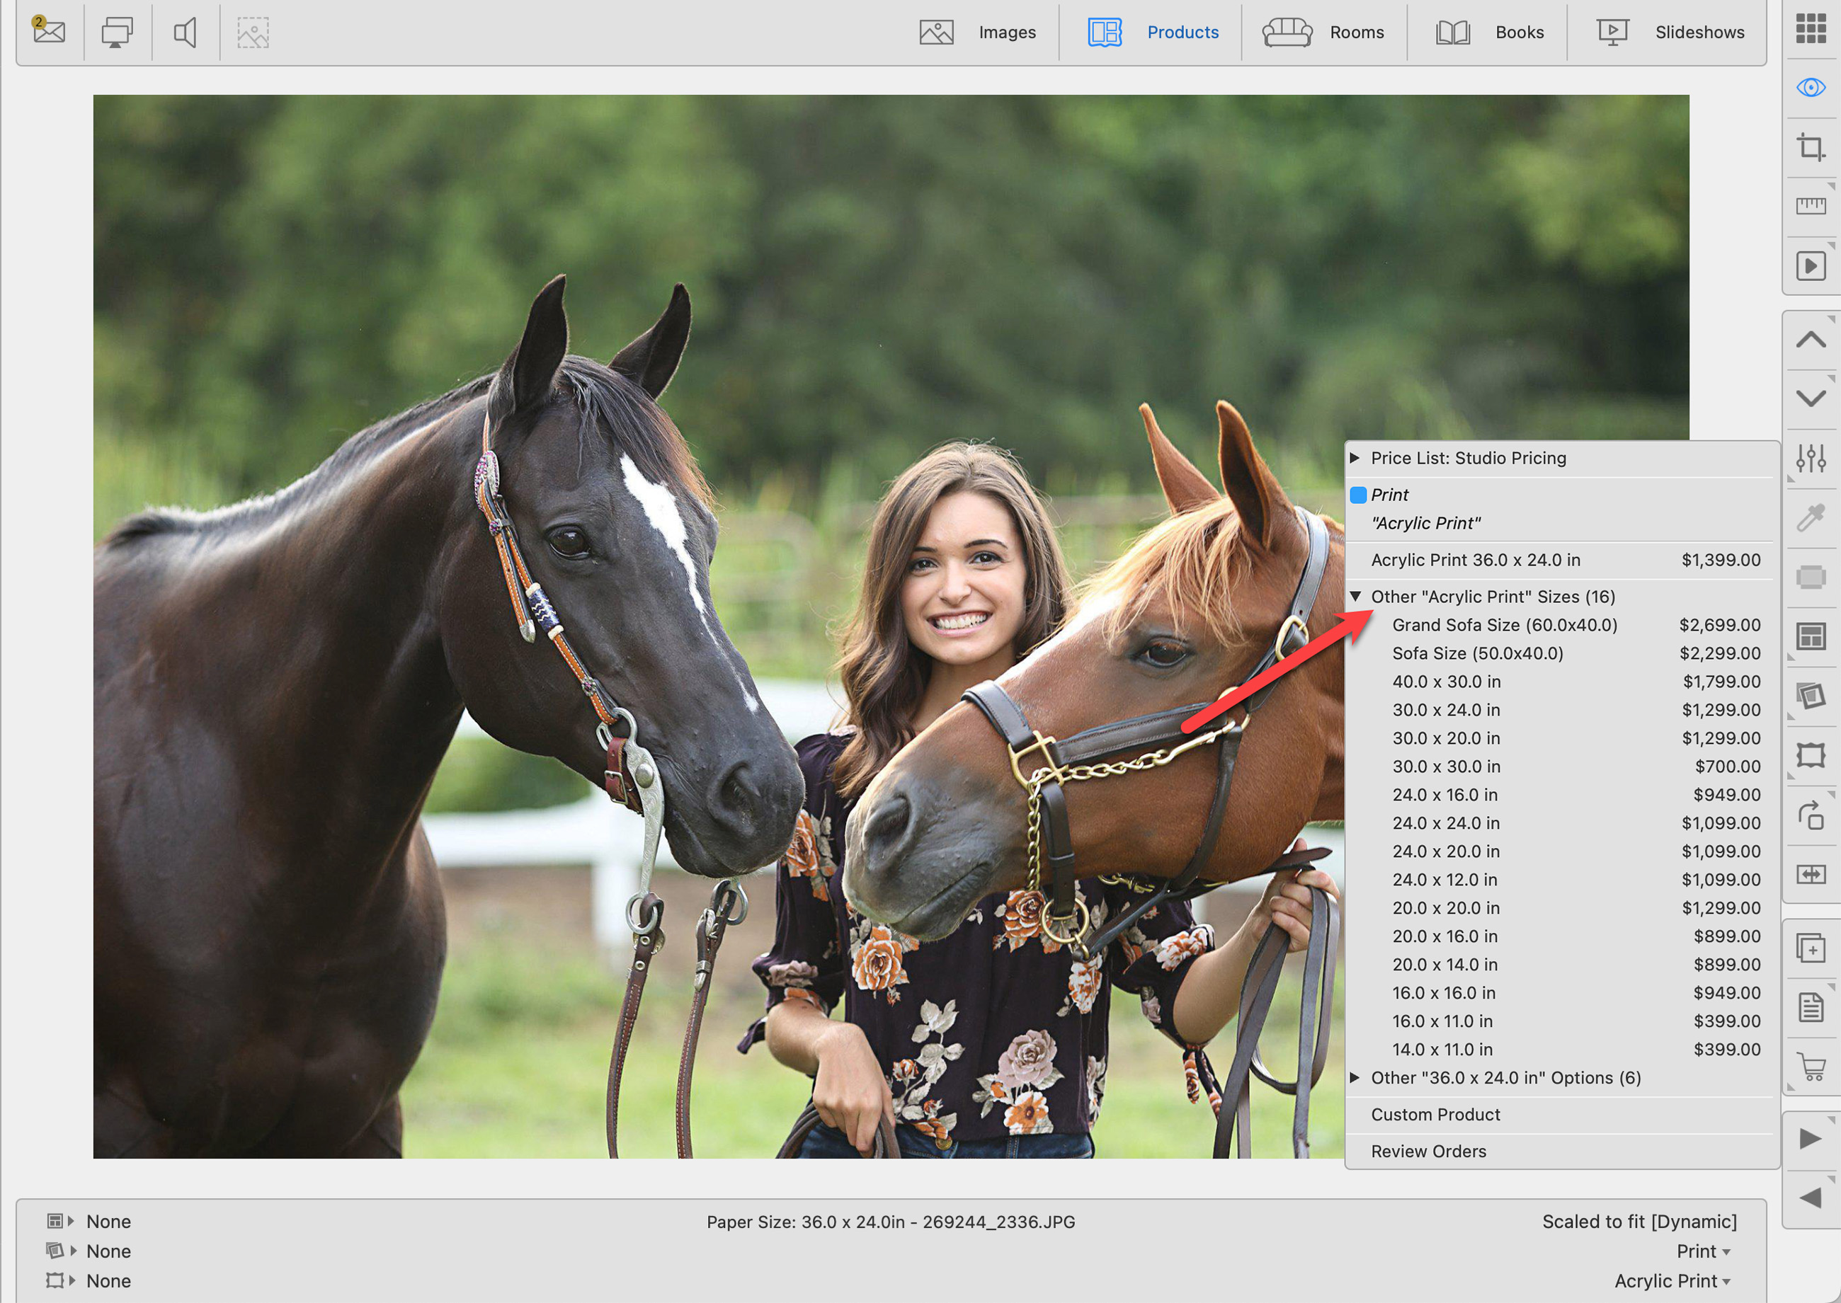Toggle the eye visibility icon
The height and width of the screenshot is (1303, 1841).
[x=1811, y=86]
